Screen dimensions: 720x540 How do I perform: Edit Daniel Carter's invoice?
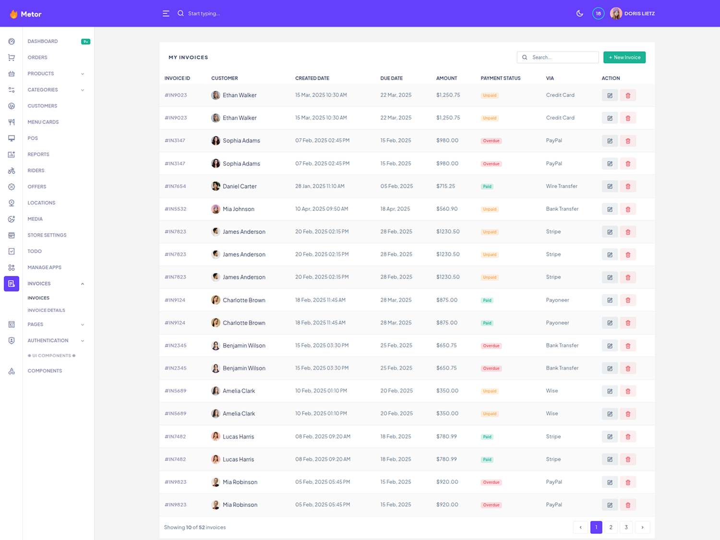(x=610, y=186)
